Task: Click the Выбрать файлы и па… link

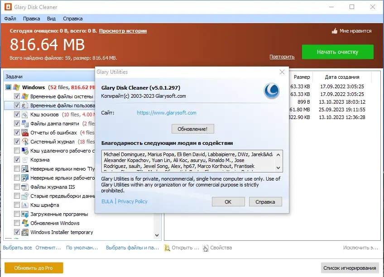Action: point(133,248)
